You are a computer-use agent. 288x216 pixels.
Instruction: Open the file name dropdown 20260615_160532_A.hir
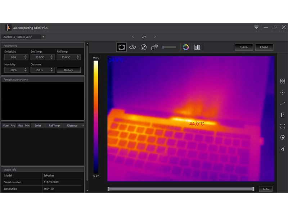[x=23, y=37]
